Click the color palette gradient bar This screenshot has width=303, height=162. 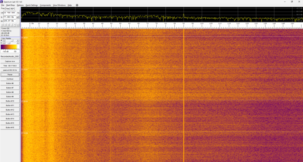[9, 47]
